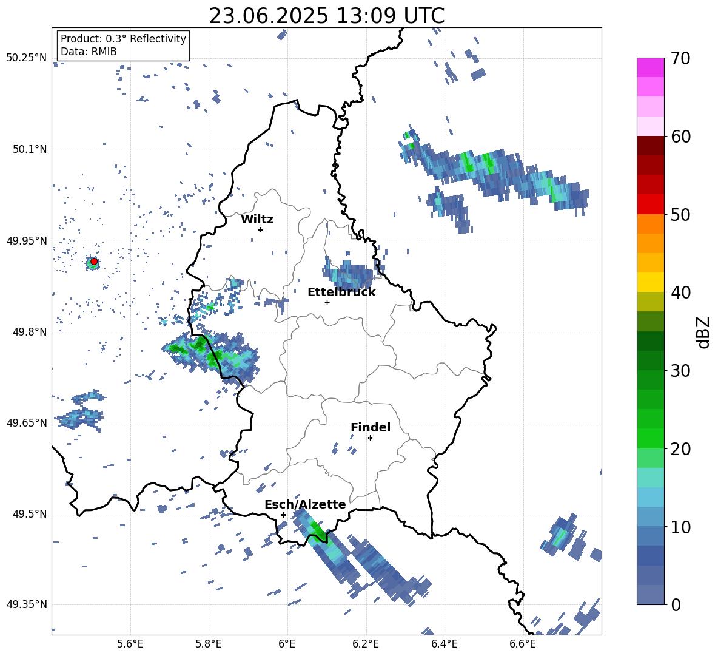Click the title 23.06.2025 13:09 UTC
Screen dimensions: 718x656
coord(326,16)
